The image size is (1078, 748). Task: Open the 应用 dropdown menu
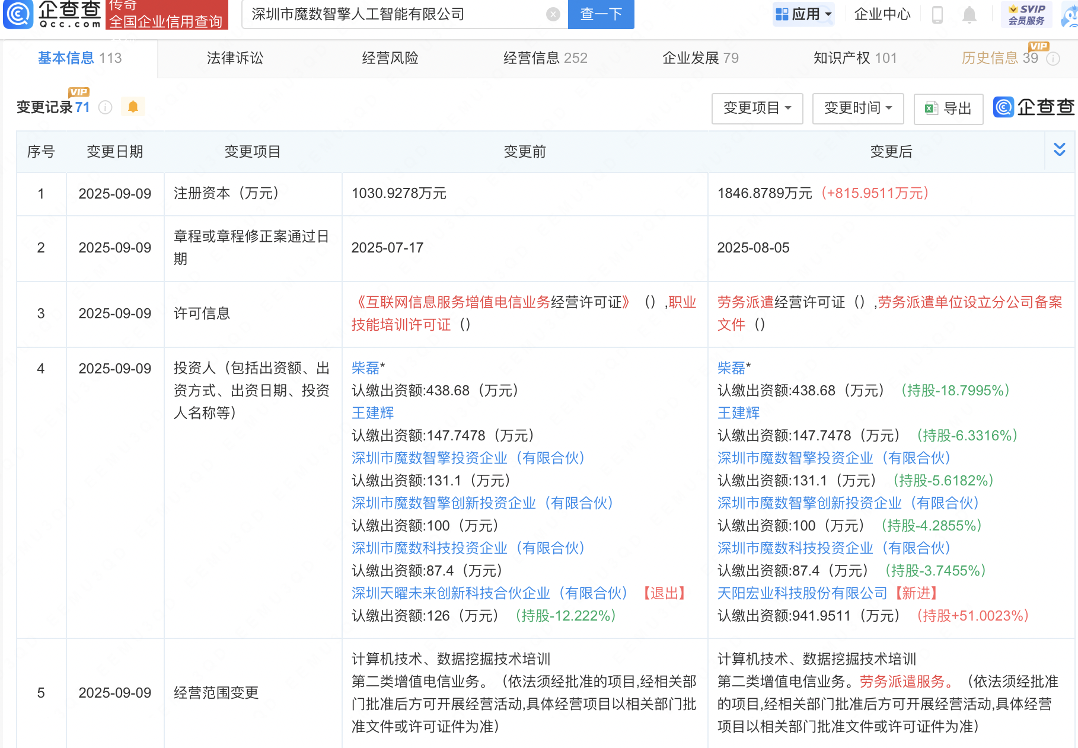[x=803, y=14]
